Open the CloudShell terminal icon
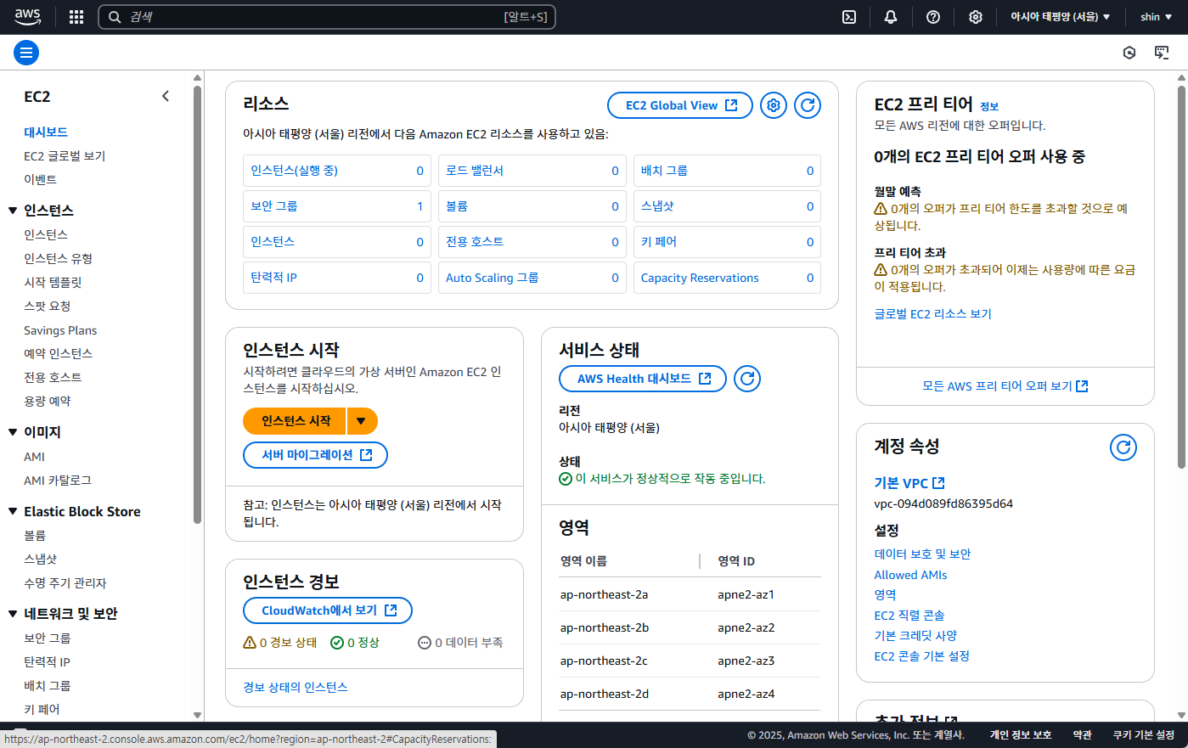This screenshot has width=1188, height=748. [849, 17]
